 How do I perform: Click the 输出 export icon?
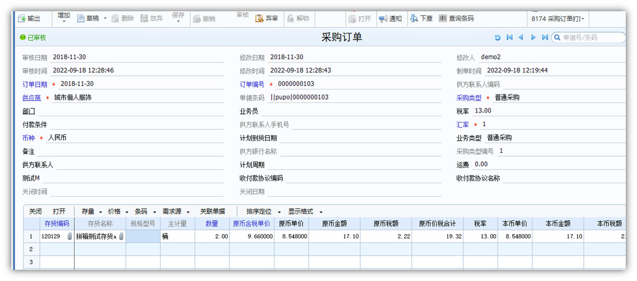click(22, 19)
